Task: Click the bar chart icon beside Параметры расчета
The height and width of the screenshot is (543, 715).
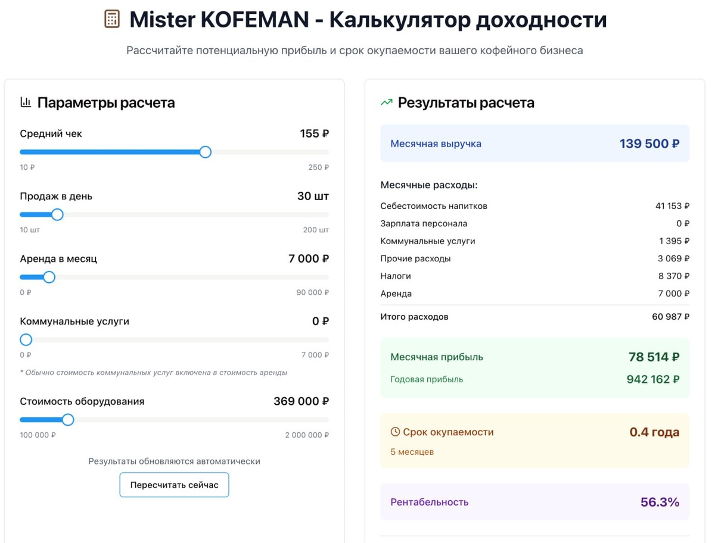Action: [x=26, y=102]
